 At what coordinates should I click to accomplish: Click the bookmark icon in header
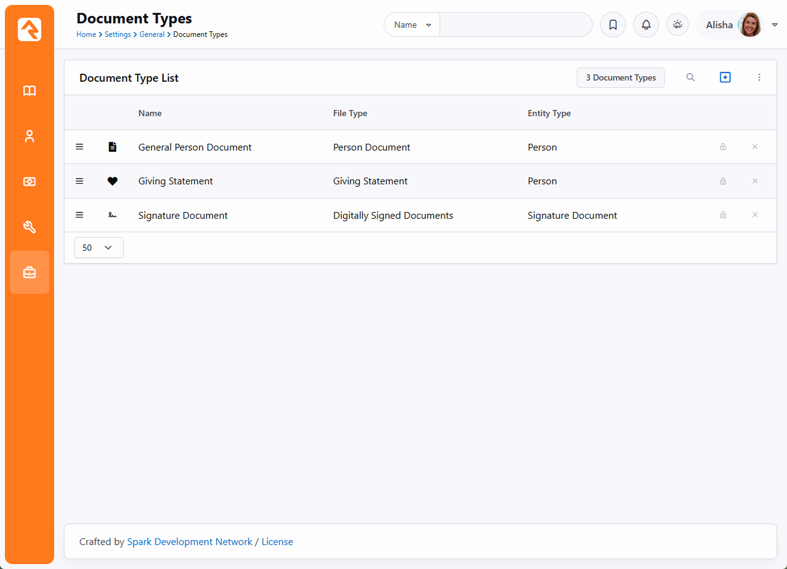click(x=612, y=25)
